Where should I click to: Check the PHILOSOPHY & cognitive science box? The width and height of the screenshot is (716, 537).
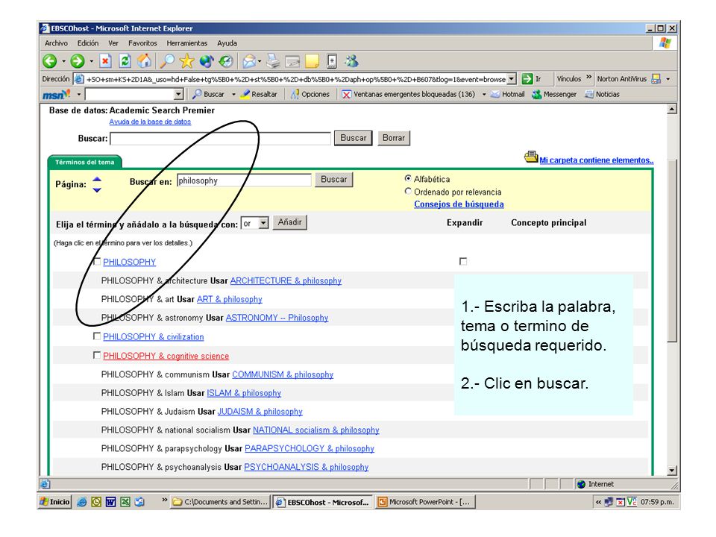pyautogui.click(x=97, y=355)
